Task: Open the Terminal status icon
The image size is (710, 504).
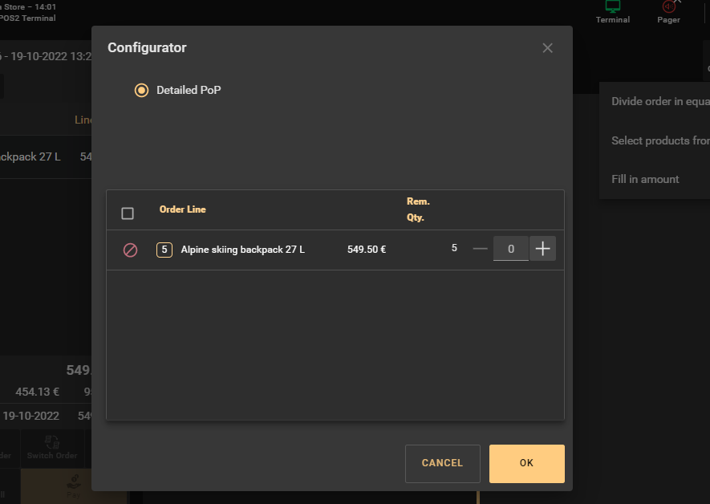Action: 612,7
